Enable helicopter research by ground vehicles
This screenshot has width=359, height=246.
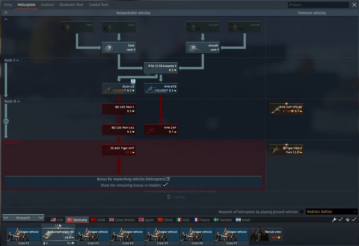[x=302, y=212]
